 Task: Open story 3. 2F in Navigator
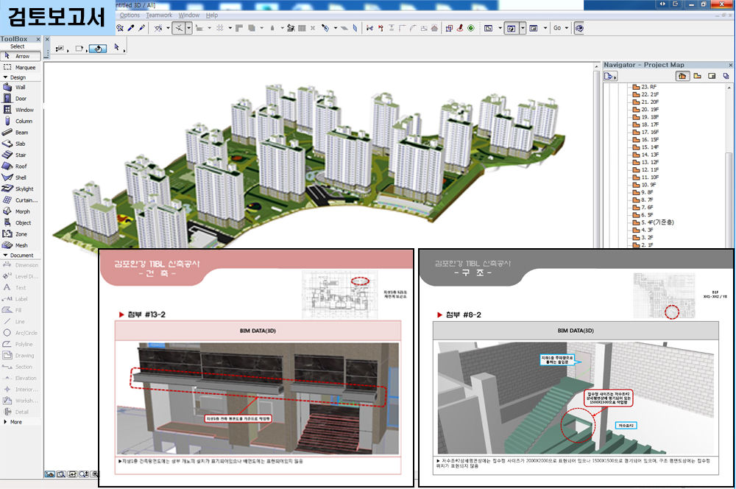[643, 237]
